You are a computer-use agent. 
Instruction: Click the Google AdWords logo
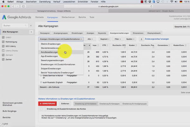16,17
